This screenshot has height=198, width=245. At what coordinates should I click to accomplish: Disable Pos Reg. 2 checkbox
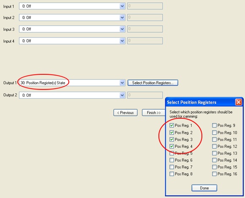tap(172, 133)
